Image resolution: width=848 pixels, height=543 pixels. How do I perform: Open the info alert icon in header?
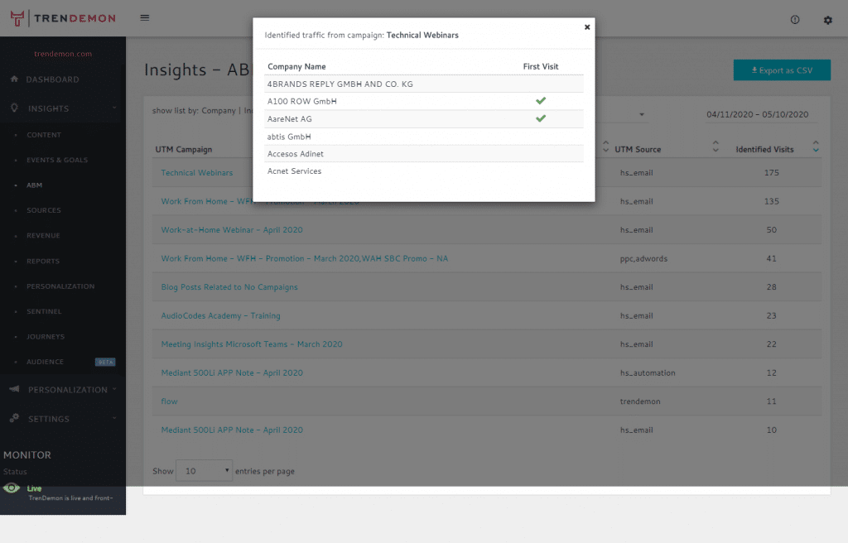[795, 20]
